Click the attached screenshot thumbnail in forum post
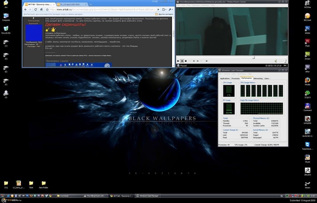 [x=78, y=65]
